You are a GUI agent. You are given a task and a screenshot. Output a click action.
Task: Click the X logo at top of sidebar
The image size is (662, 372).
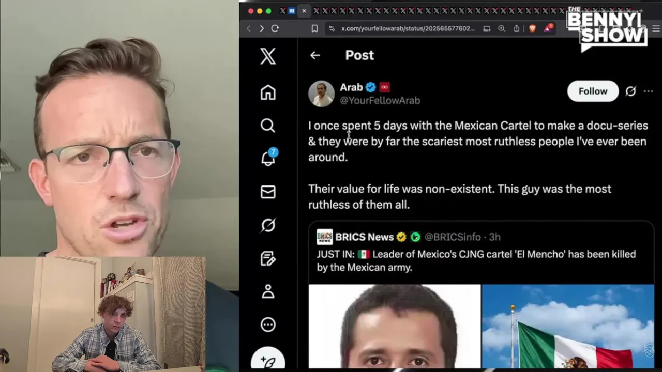point(268,56)
